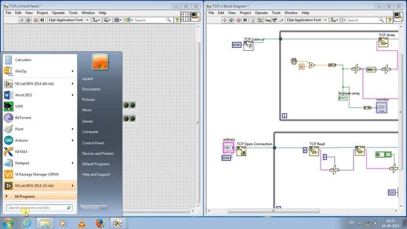This screenshot has width=407, height=229.
Task: Toggle Highlight Execution light bulb
Action: [x=253, y=20]
